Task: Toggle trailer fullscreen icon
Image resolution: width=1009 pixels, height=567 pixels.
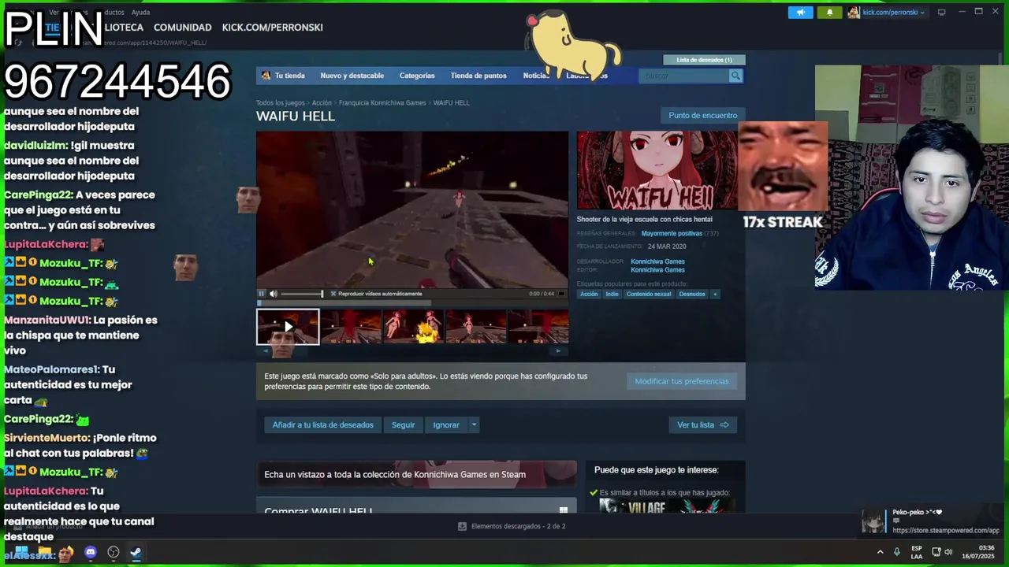Action: click(561, 294)
